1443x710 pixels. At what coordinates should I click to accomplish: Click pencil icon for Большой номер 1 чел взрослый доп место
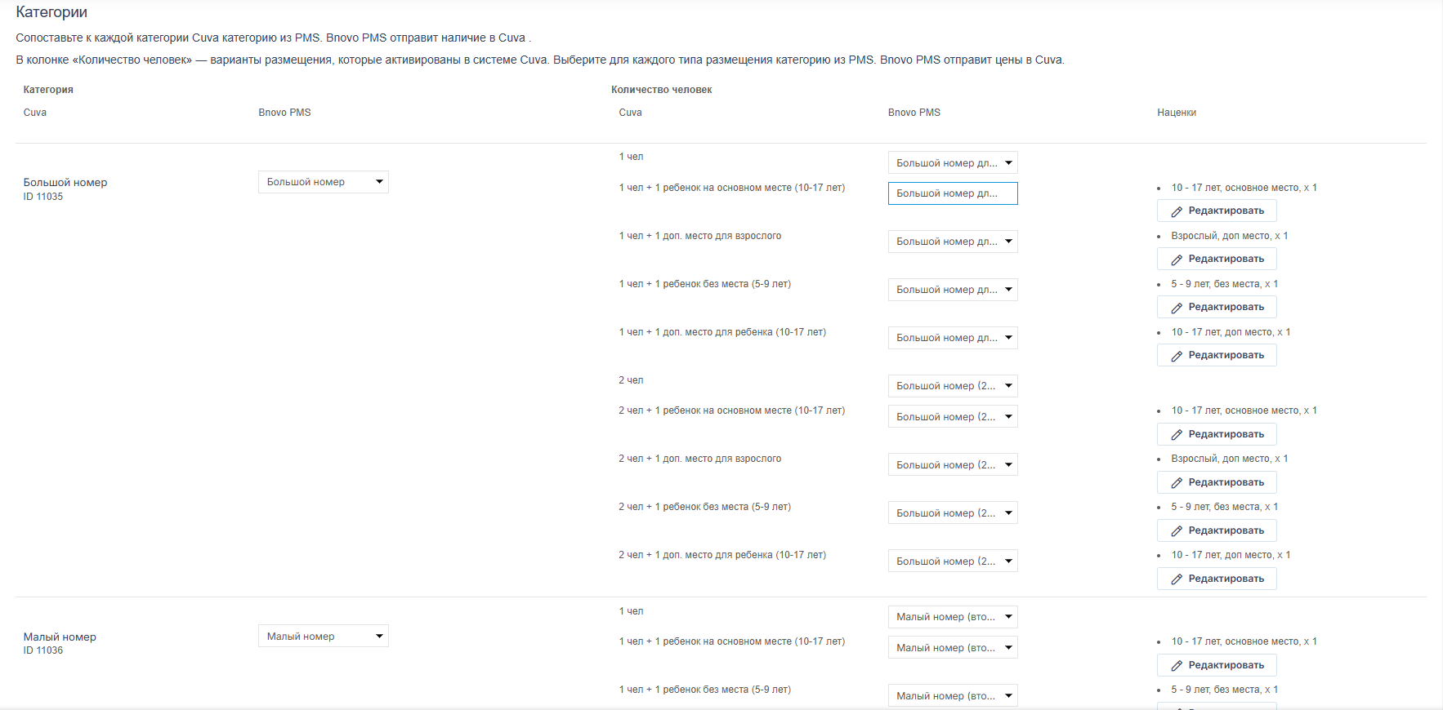pos(1177,260)
